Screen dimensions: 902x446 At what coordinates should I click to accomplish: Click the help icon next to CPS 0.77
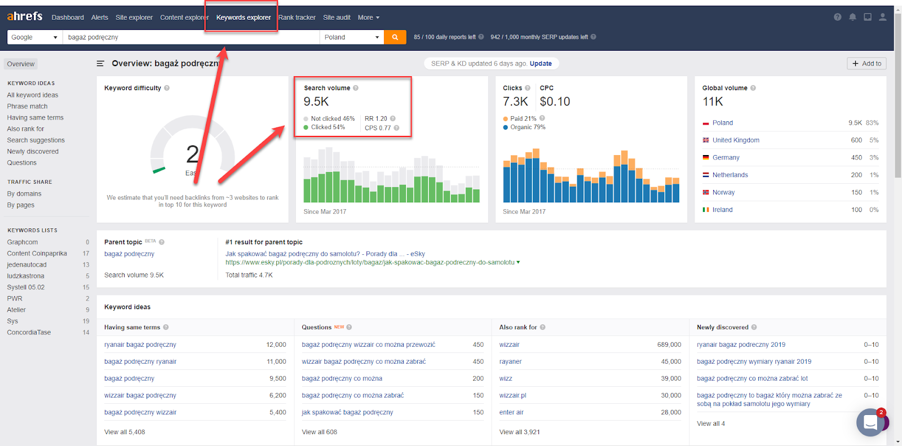point(396,128)
